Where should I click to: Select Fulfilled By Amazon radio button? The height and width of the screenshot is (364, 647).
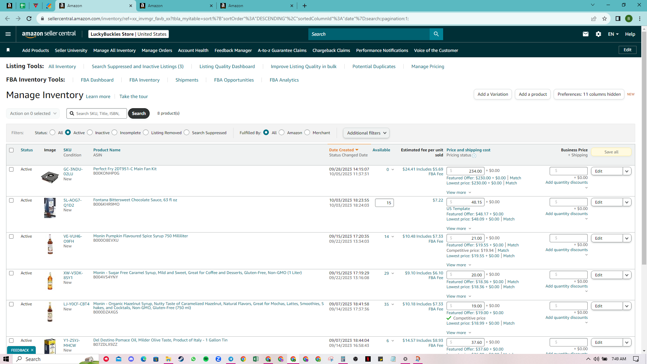pos(282,132)
